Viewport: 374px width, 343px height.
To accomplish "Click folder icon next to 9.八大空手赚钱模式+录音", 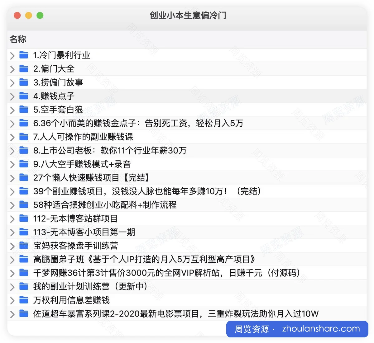I will pos(24,164).
